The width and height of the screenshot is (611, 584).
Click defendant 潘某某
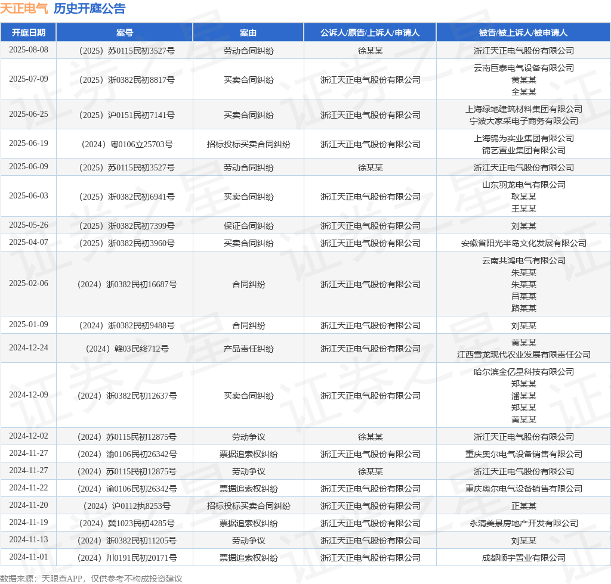tap(523, 396)
